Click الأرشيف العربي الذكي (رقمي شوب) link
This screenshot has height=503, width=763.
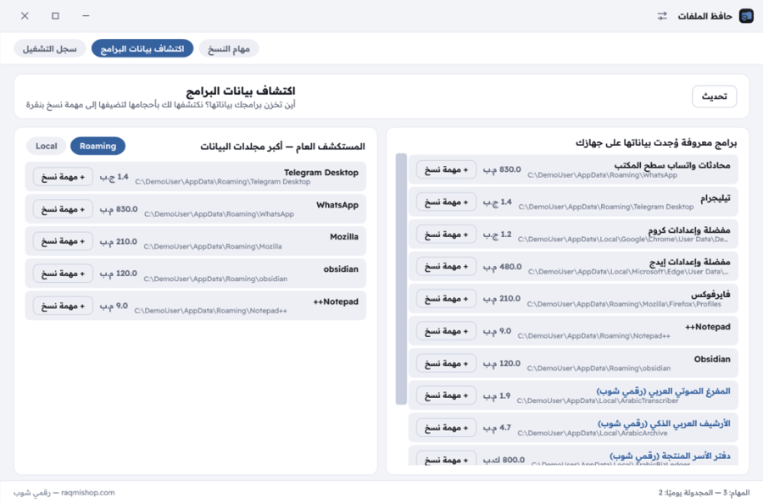[664, 423]
